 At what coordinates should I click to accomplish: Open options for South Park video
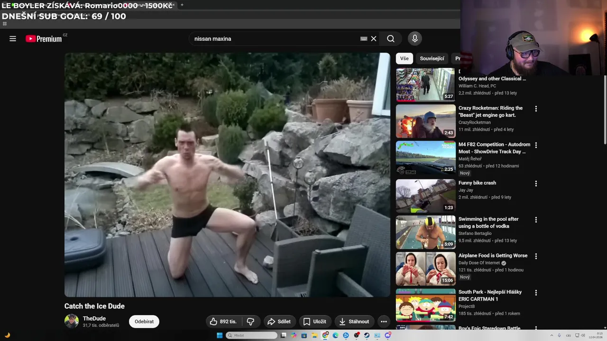pyautogui.click(x=536, y=293)
